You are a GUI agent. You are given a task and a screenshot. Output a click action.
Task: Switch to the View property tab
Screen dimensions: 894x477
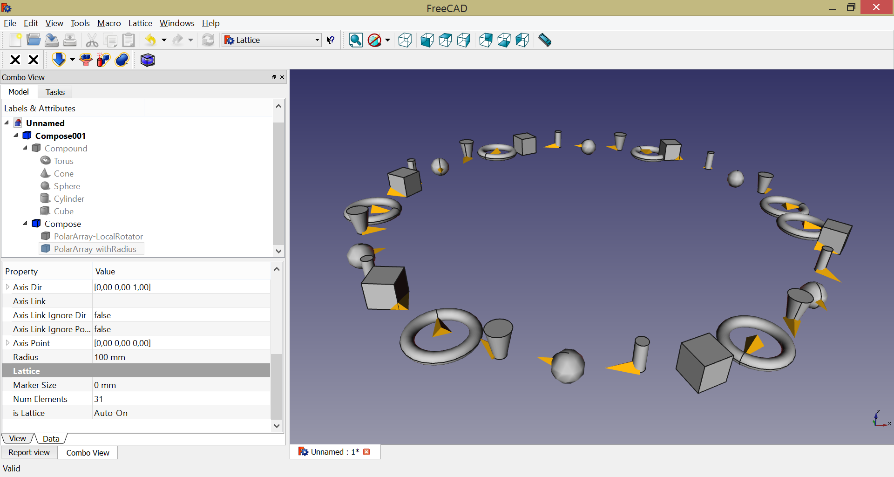[18, 438]
